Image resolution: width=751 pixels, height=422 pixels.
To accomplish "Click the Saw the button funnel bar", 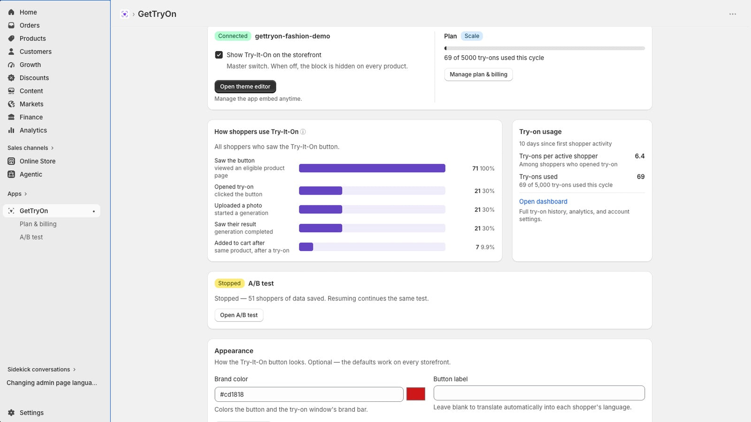I will pyautogui.click(x=372, y=168).
